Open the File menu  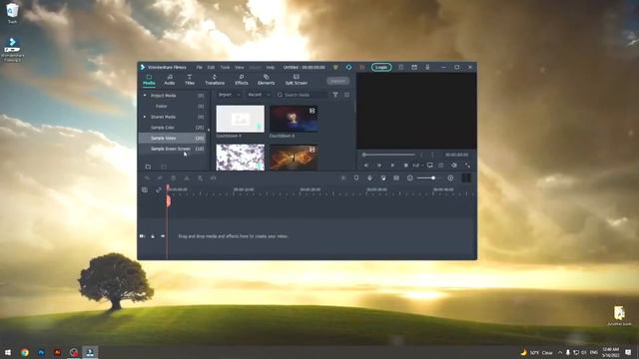pyautogui.click(x=200, y=67)
